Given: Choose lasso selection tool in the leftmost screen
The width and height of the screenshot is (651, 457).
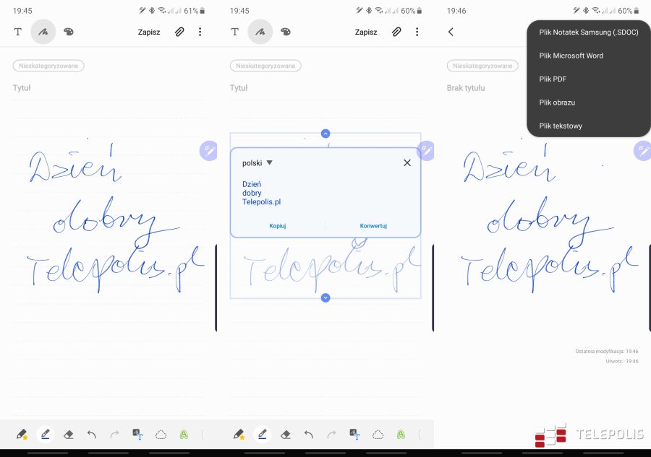Looking at the screenshot, I should click(x=161, y=435).
